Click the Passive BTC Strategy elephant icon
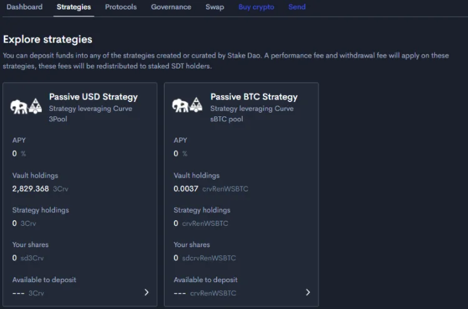Image resolution: width=468 pixels, height=309 pixels. (180, 105)
